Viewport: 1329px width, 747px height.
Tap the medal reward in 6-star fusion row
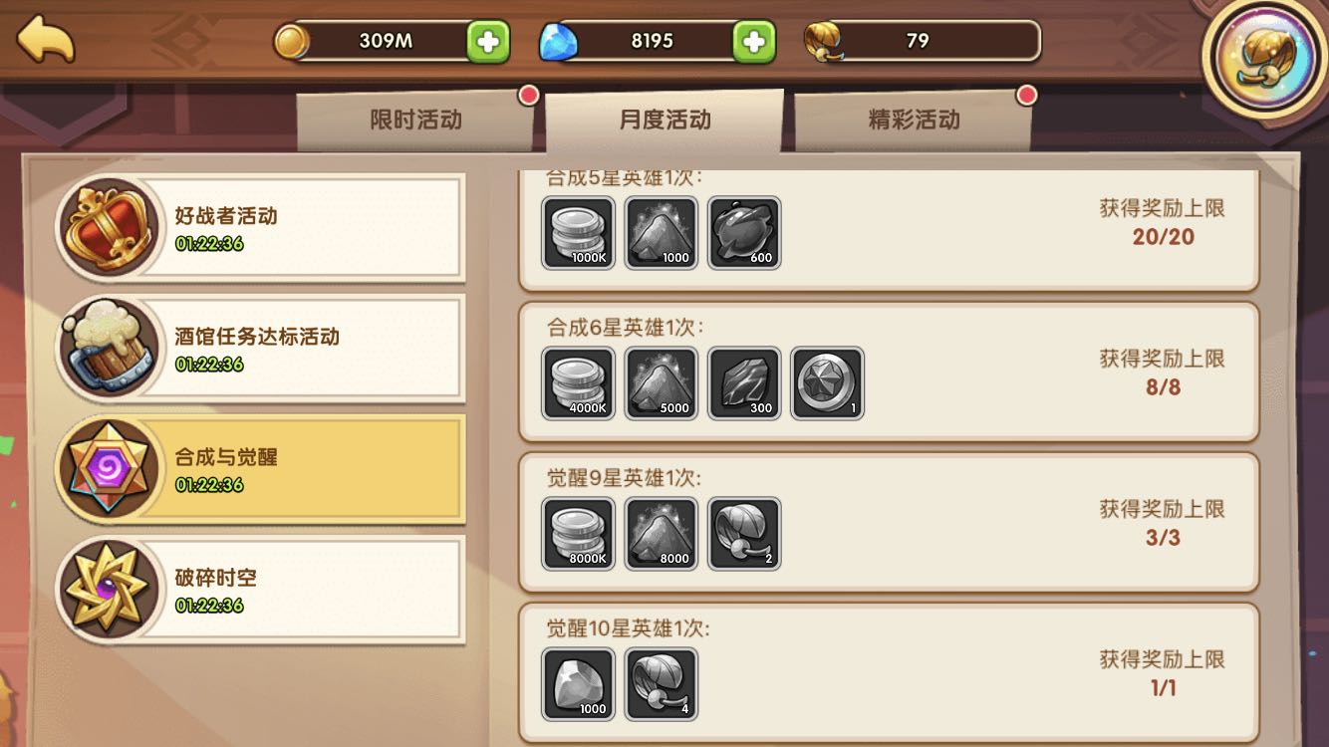(x=827, y=383)
